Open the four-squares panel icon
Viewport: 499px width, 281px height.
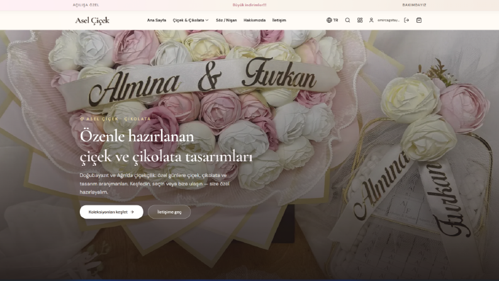360,20
